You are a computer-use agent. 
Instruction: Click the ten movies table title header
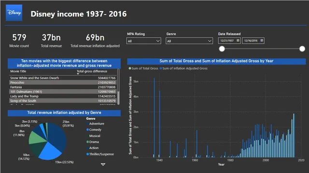click(x=64, y=63)
